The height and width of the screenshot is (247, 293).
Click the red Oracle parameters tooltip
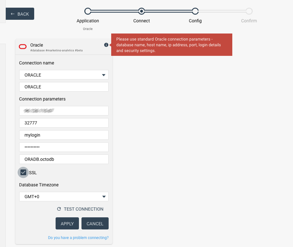(x=172, y=45)
